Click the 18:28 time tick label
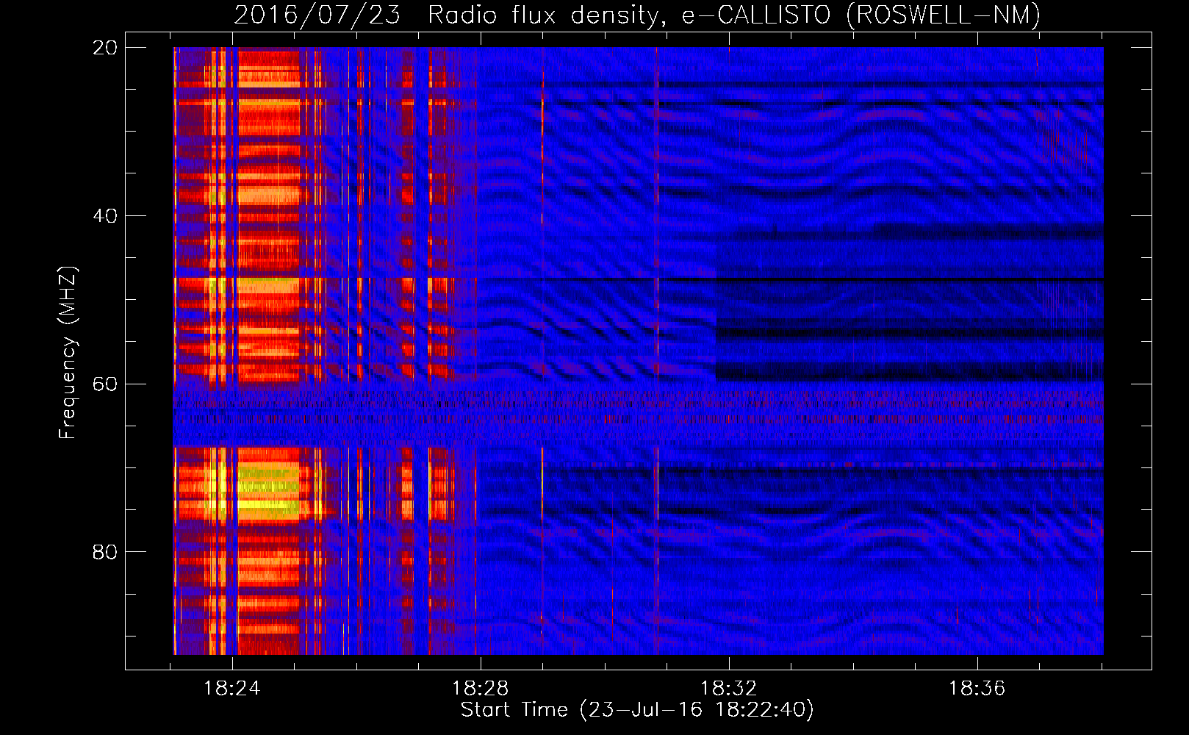The height and width of the screenshot is (735, 1189). tap(481, 689)
